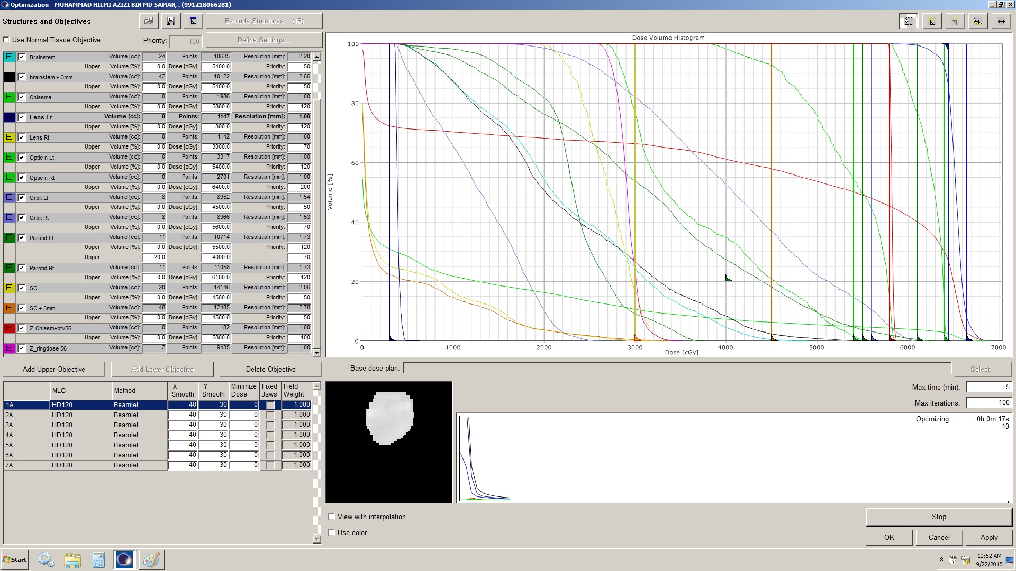Image resolution: width=1016 pixels, height=571 pixels.
Task: Collapse the Chiasma structure via green icon
Action: point(9,97)
